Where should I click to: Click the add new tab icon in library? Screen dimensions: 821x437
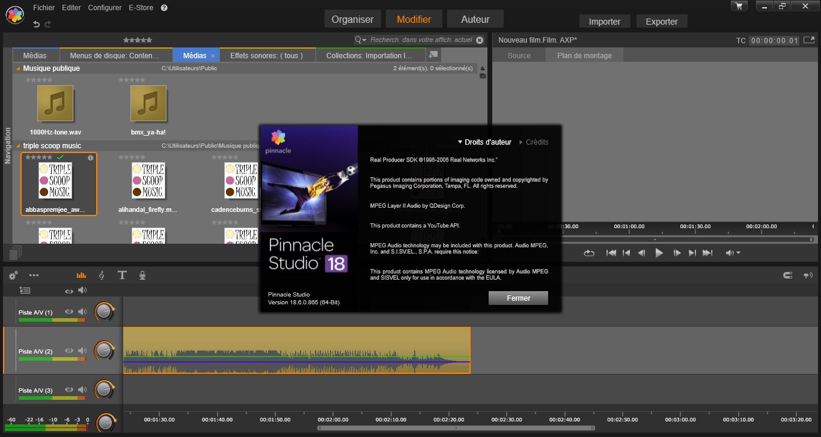tap(433, 55)
